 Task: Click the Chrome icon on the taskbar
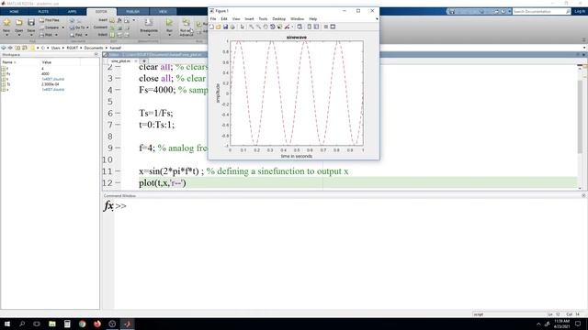[x=82, y=324]
